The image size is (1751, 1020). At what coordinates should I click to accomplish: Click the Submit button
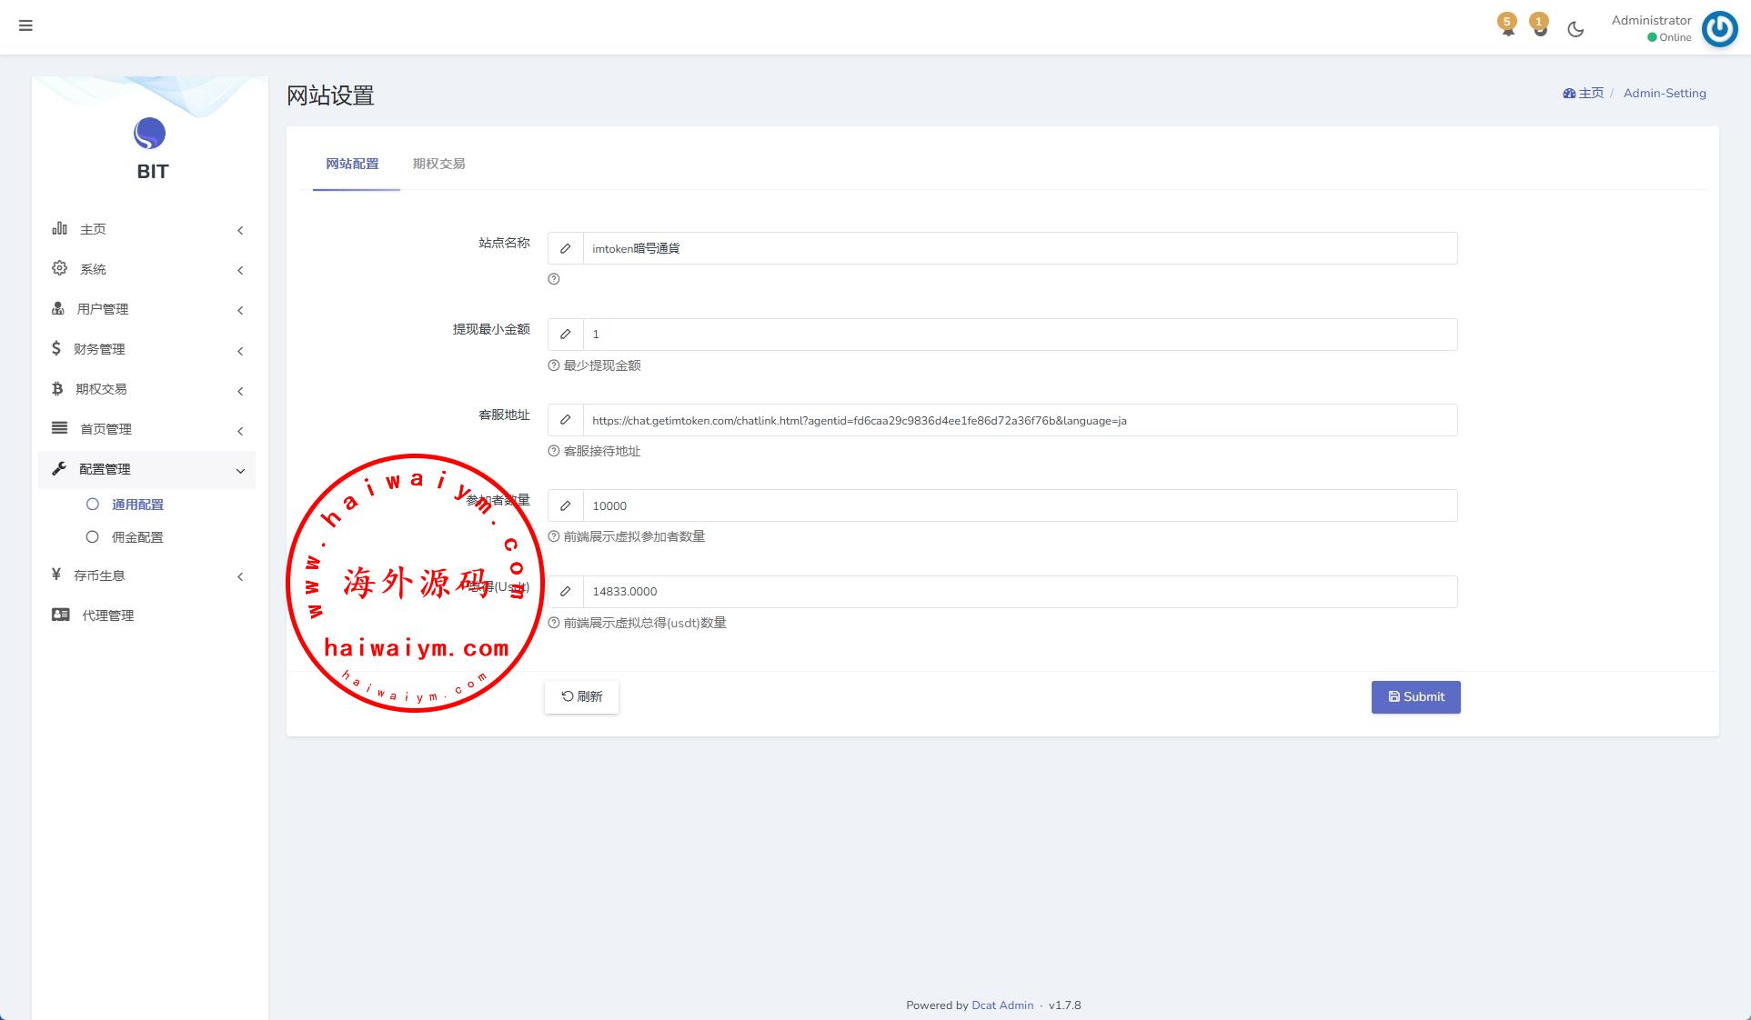1415,697
